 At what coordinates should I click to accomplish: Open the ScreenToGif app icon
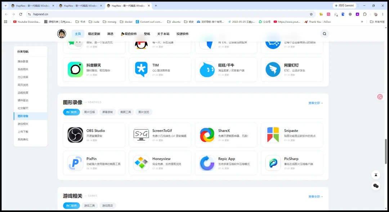141,135
